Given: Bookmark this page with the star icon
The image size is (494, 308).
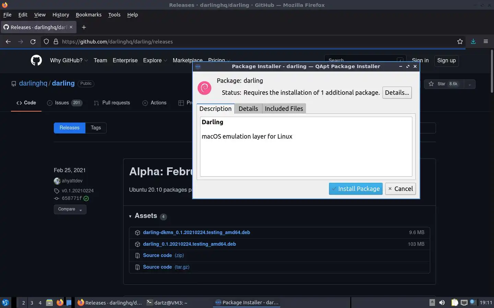Looking at the screenshot, I should 460,41.
